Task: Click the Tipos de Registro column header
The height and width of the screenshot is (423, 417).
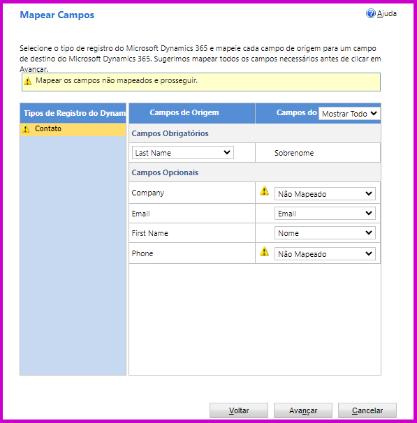Action: point(73,113)
